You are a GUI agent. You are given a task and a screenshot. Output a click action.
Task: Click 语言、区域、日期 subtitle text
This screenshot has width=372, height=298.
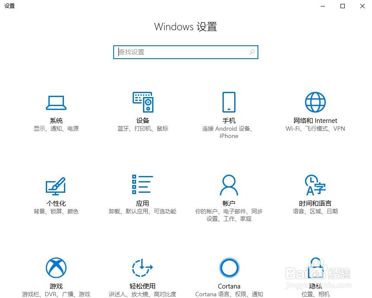315,211
